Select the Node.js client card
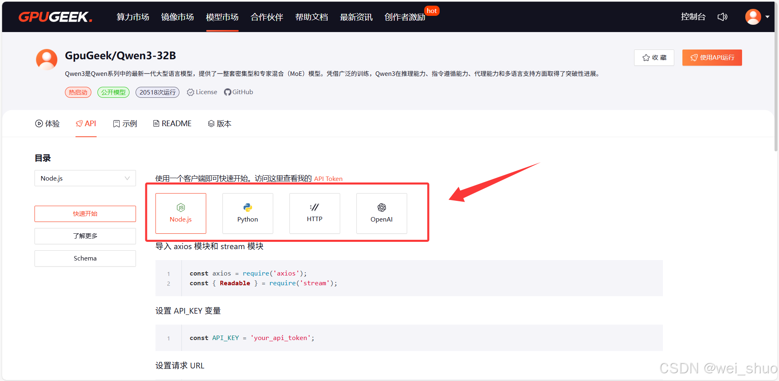The image size is (779, 381). point(181,213)
